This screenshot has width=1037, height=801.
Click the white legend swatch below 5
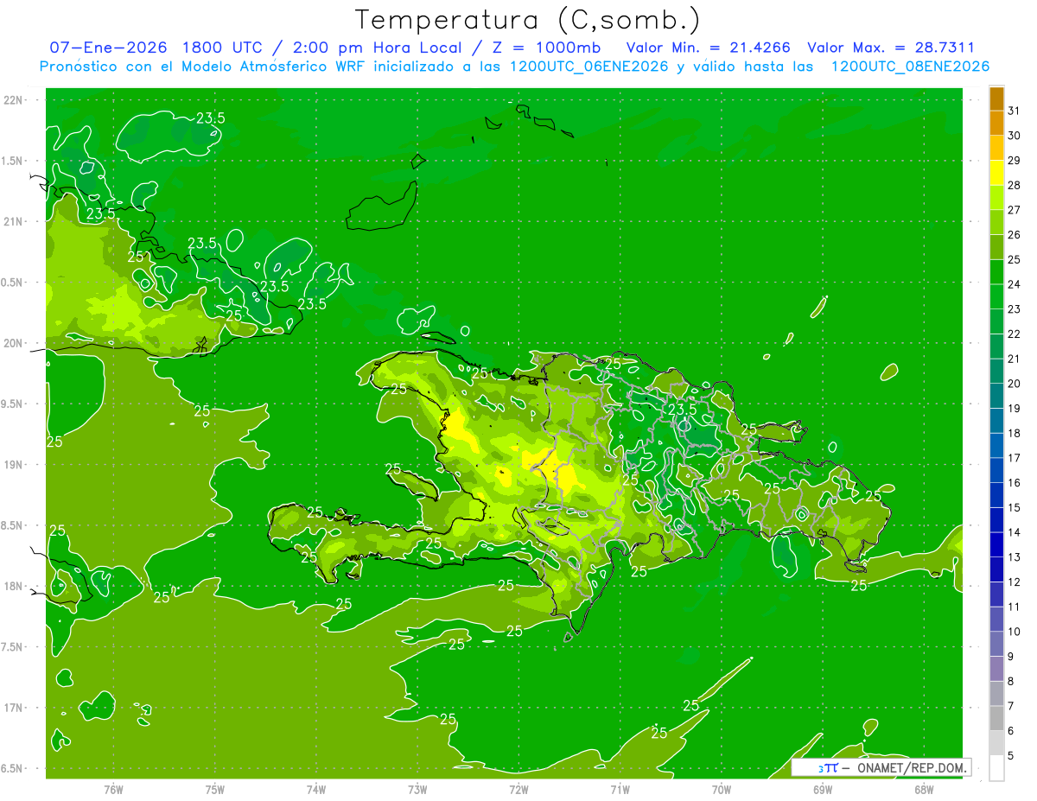coord(996,768)
